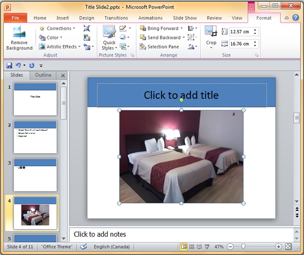Click the Rotate objects icon
Screen dimensions: 304x255
pos(191,47)
